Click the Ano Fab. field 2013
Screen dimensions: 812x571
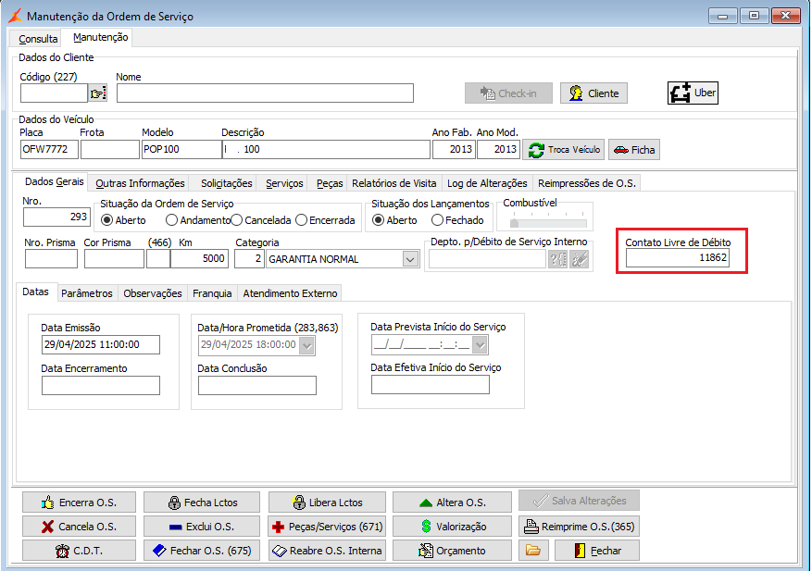pyautogui.click(x=454, y=150)
